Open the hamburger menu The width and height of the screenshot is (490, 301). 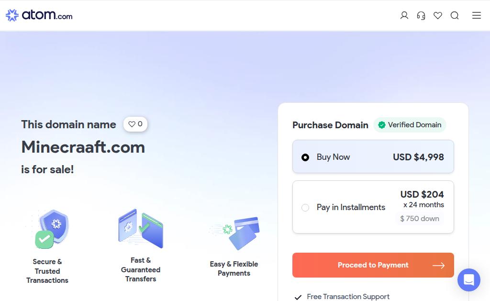point(476,15)
